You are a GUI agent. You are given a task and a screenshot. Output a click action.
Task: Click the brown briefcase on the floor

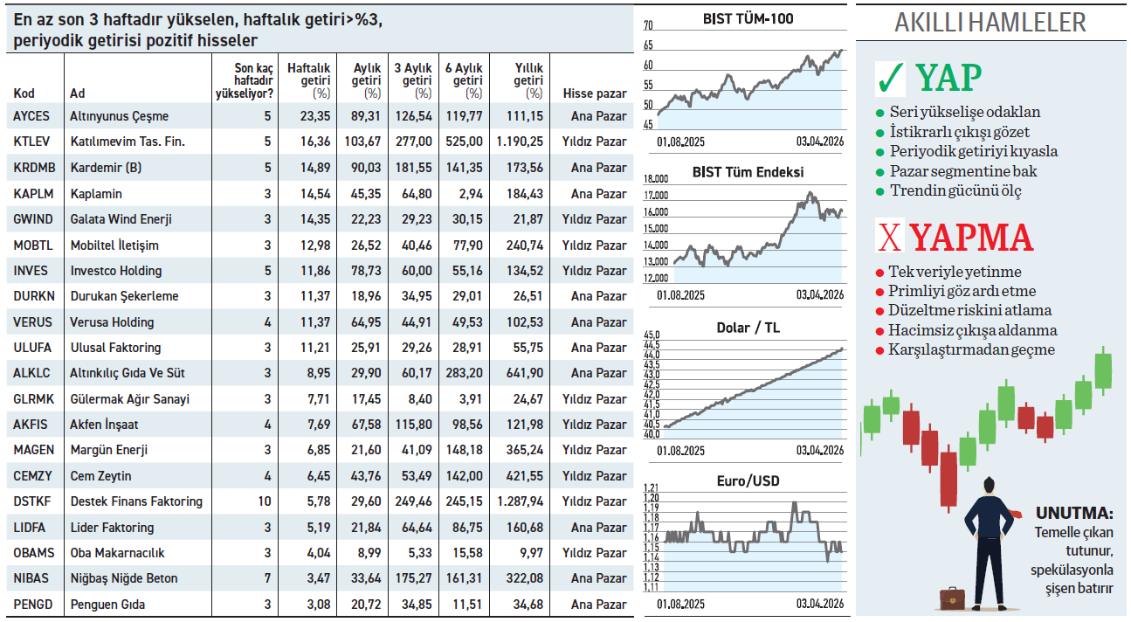pyautogui.click(x=952, y=599)
